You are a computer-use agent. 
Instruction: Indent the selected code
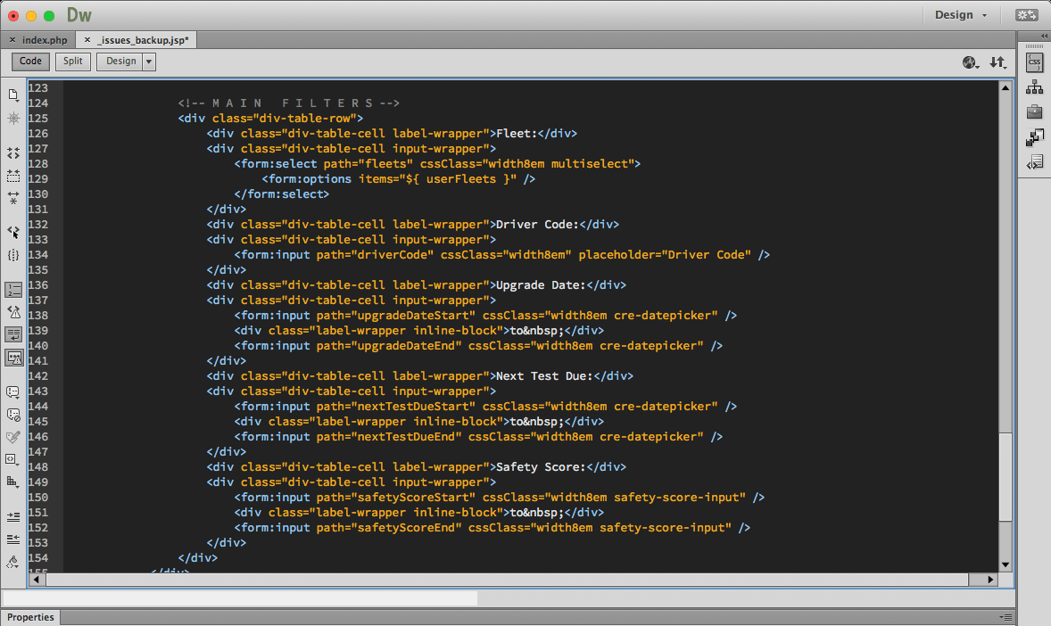coord(13,516)
